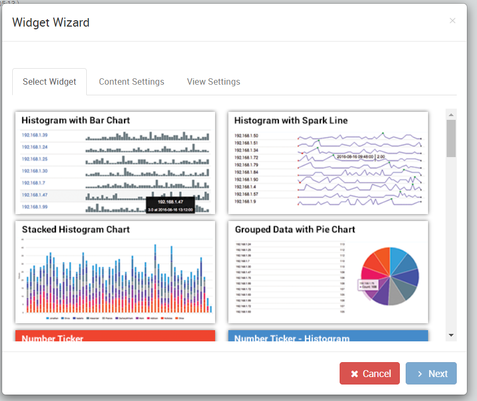The image size is (477, 401).
Task: Click 192.168.1.30 in bar chart preview
Action: coord(35,171)
